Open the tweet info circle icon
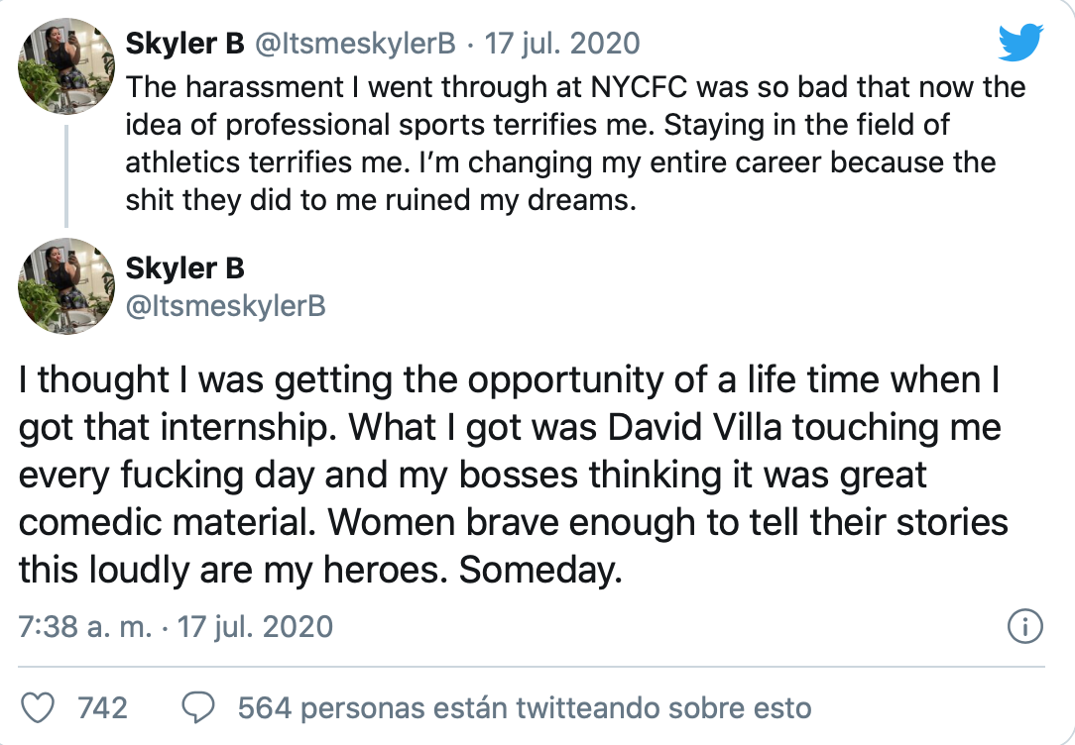This screenshot has width=1075, height=745. tap(1023, 626)
